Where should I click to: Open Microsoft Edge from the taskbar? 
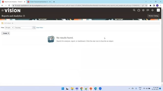click(x=96, y=88)
